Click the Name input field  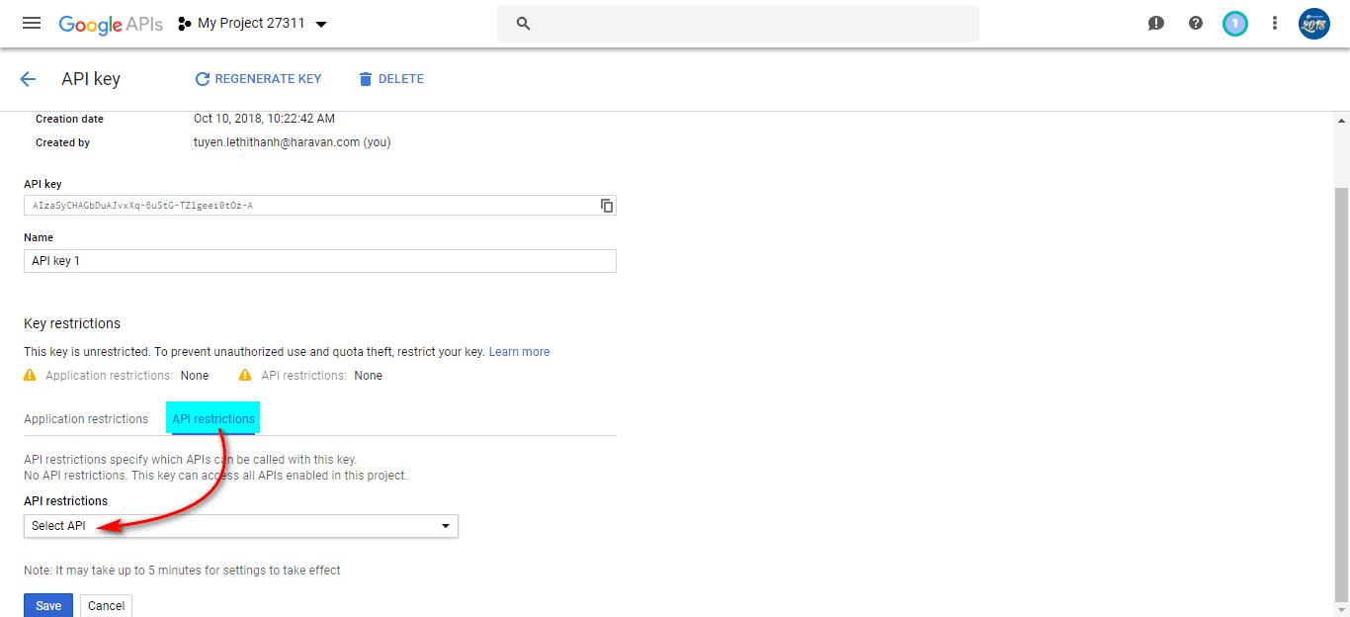coord(319,261)
